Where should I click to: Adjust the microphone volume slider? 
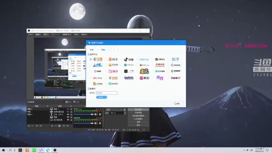coord(84,114)
